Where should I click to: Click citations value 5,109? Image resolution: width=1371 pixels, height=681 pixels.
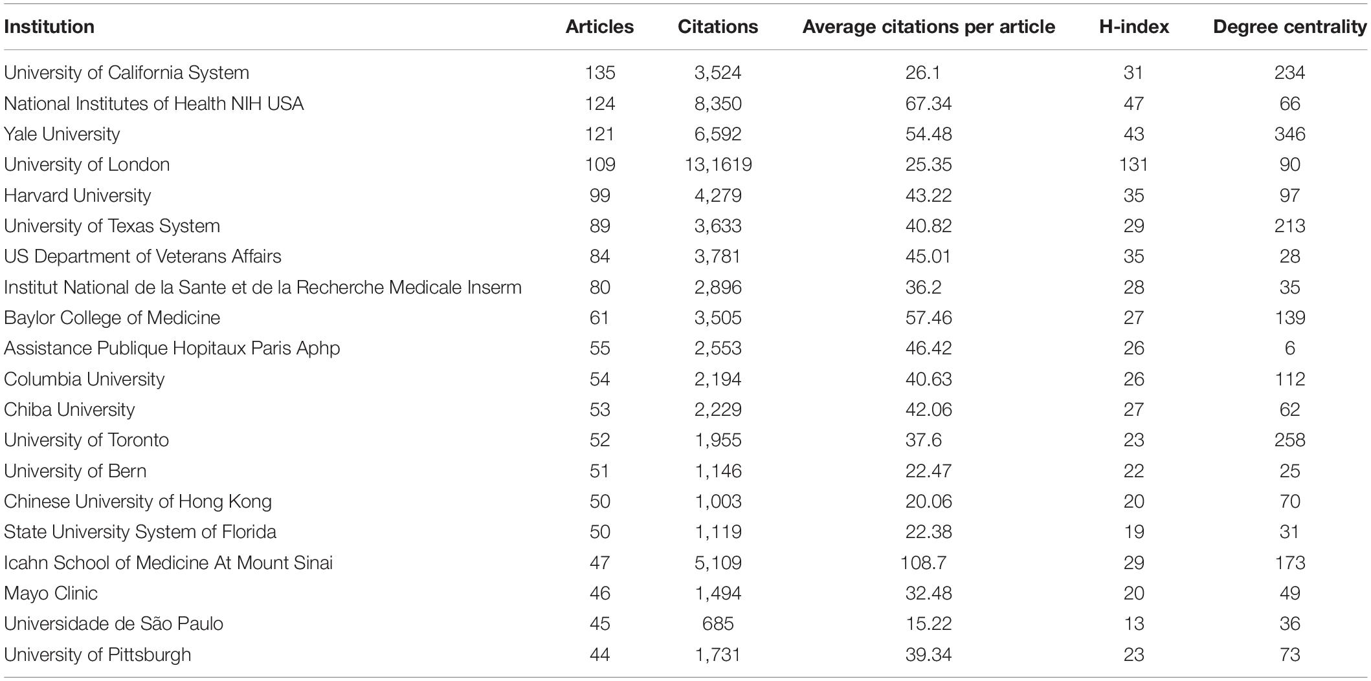(718, 563)
